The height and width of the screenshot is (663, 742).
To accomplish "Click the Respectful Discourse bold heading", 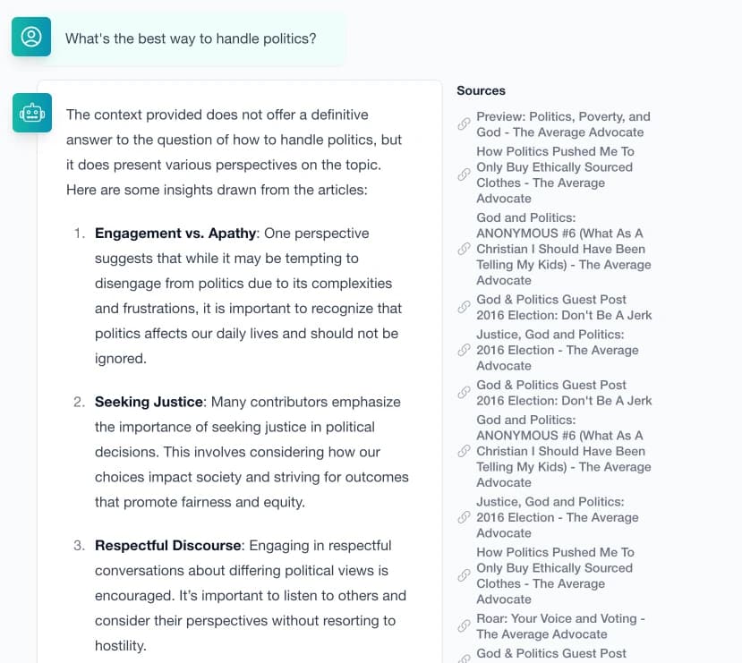I will [168, 545].
